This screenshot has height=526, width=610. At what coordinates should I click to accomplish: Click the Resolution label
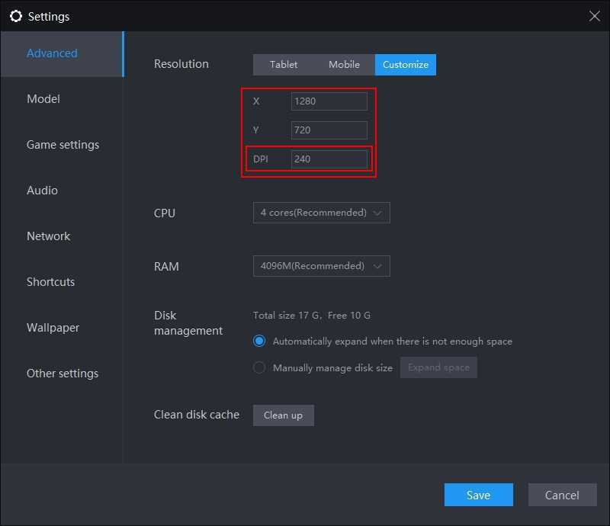(x=181, y=64)
